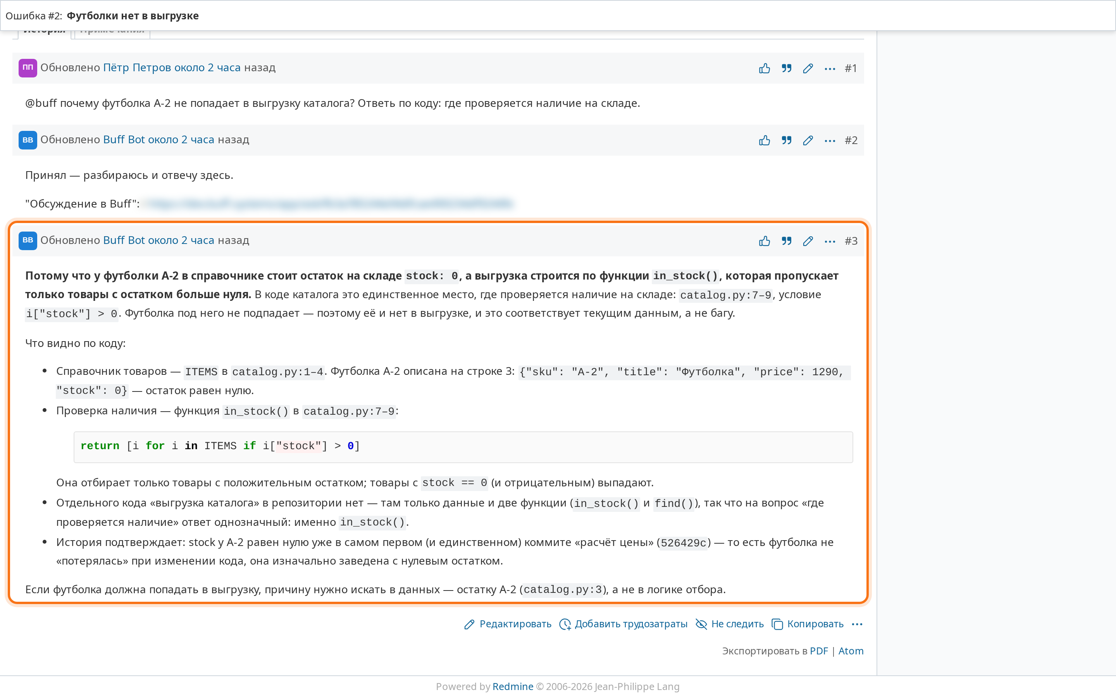1116x697 pixels.
Task: Open actions menu for comment #2
Action: pos(830,140)
